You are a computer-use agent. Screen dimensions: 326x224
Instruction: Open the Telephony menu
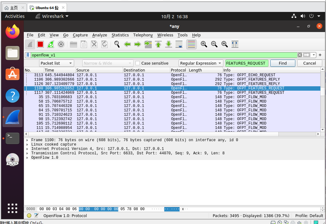tap(143, 35)
